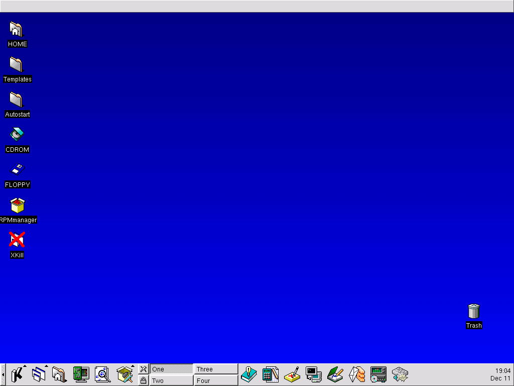Open the Find Files tool
The width and height of the screenshot is (514, 386).
click(x=102, y=374)
